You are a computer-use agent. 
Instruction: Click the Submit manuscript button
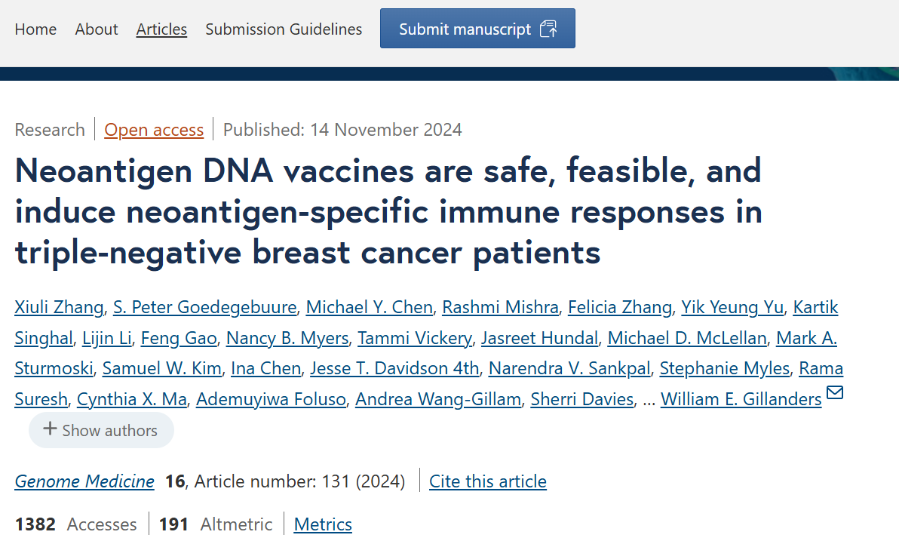tap(477, 29)
